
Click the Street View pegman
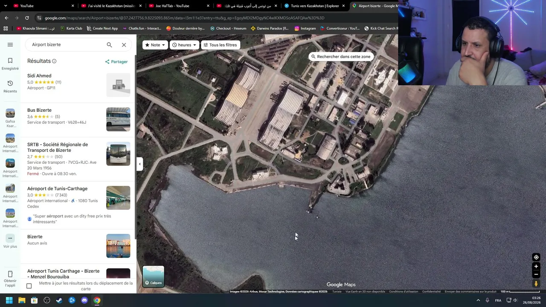(536, 284)
